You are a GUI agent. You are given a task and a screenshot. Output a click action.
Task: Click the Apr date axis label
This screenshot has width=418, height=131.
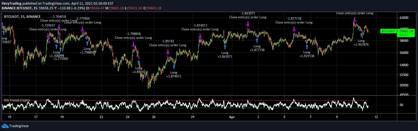[x=232, y=117]
